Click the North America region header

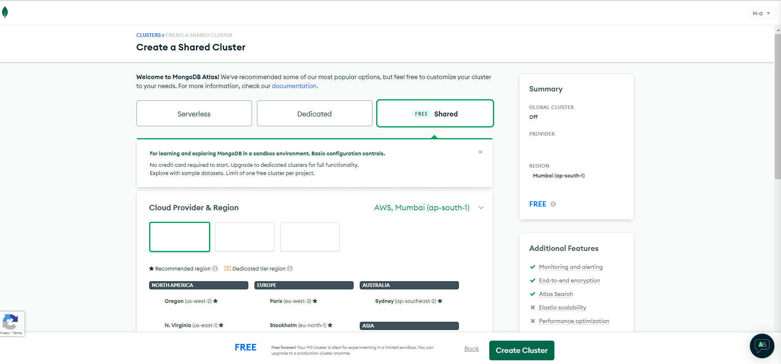pos(199,285)
